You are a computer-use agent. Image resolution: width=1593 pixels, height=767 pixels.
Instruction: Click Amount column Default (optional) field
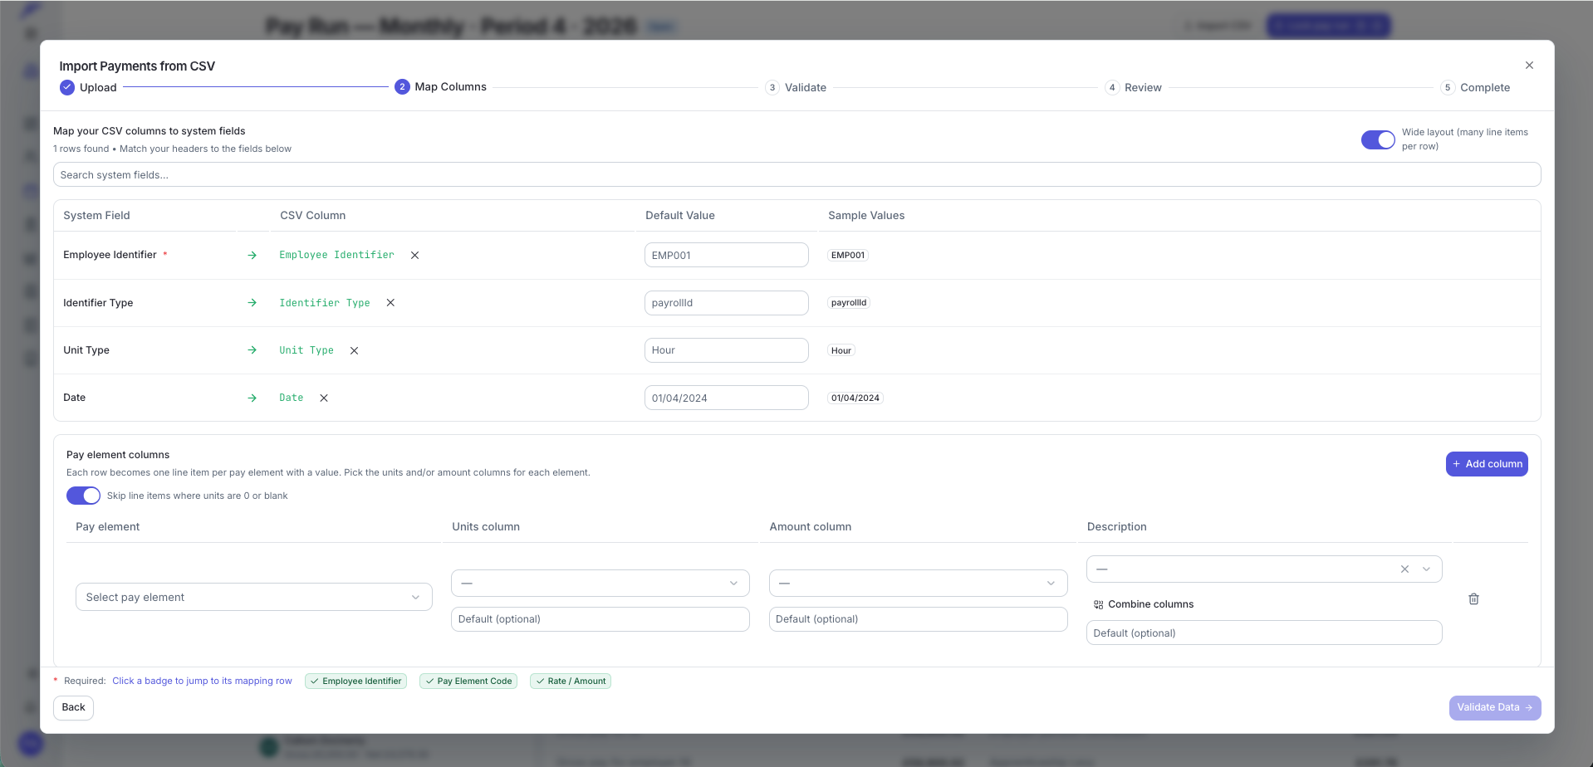pyautogui.click(x=918, y=619)
